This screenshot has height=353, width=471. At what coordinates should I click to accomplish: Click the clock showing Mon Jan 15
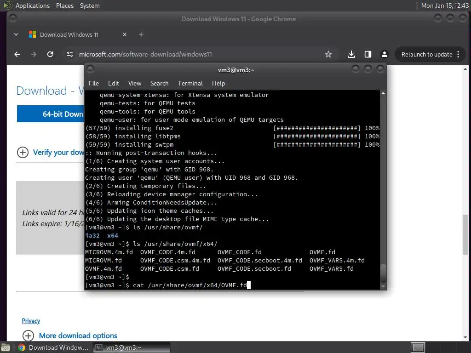coord(445,6)
